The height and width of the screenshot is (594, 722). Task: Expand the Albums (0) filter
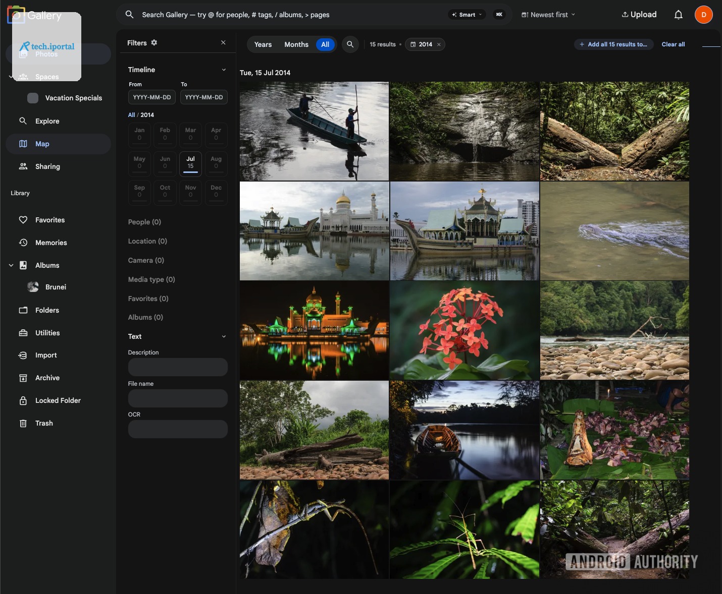pyautogui.click(x=145, y=317)
